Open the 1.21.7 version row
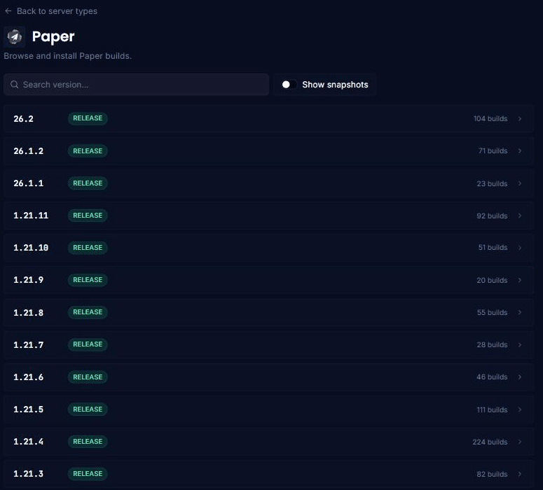 [x=268, y=344]
